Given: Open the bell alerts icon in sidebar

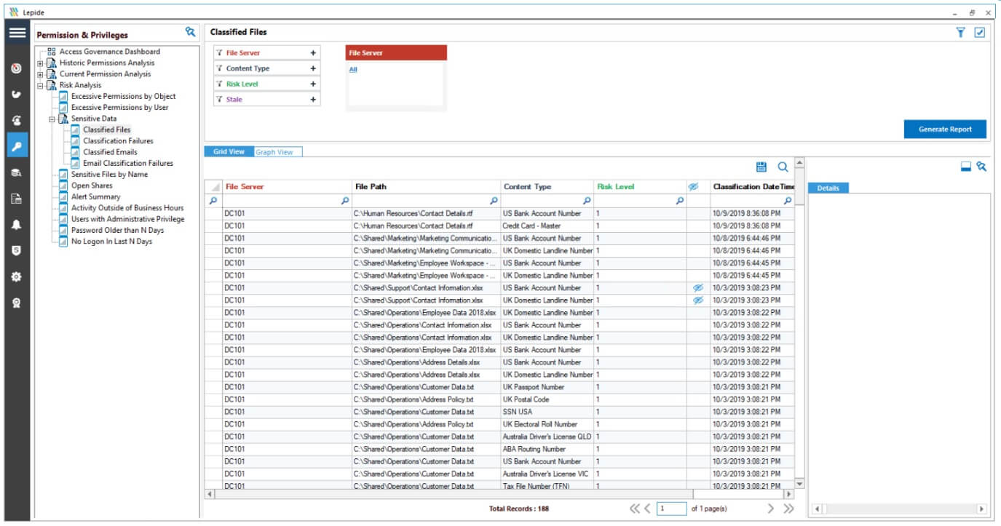Looking at the screenshot, I should 17,225.
